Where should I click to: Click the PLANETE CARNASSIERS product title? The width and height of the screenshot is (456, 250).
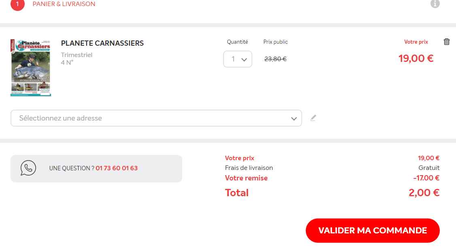[x=102, y=43]
